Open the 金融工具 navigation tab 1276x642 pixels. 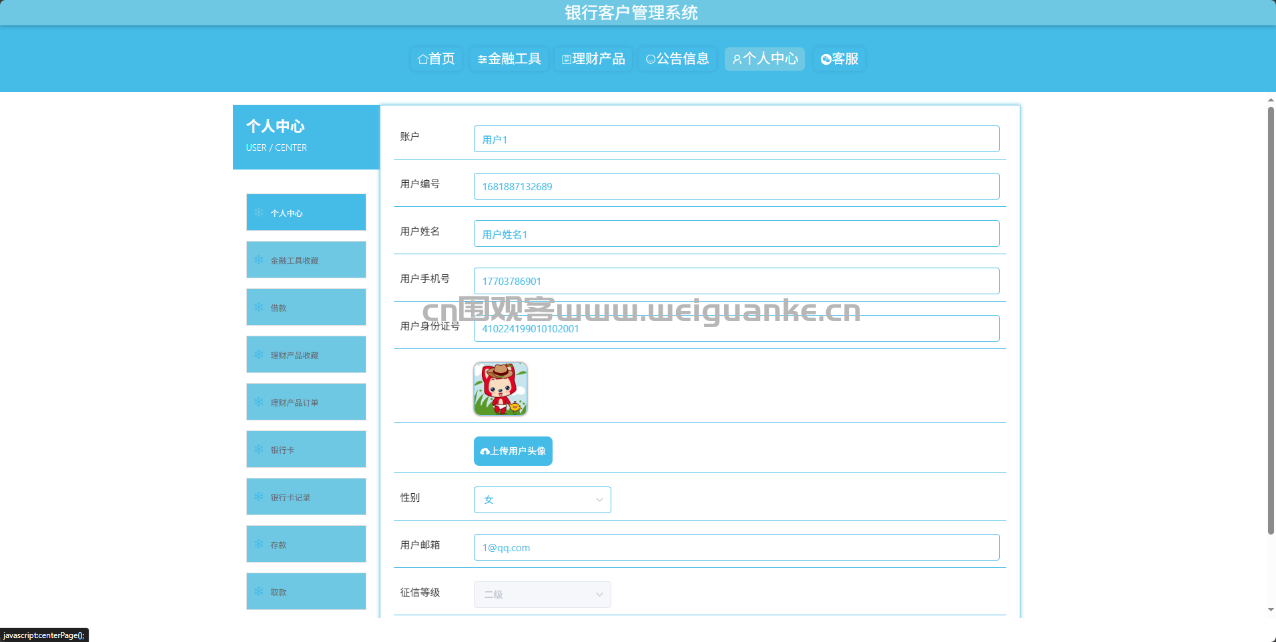[x=509, y=59]
